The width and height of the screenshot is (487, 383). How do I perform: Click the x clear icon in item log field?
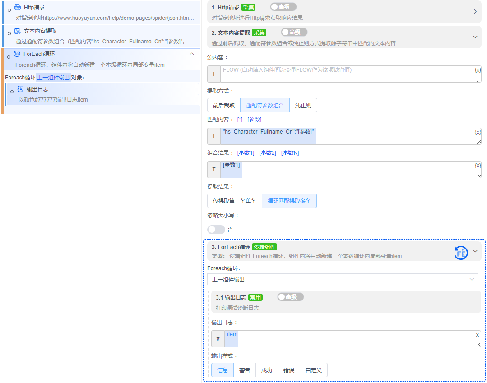[x=478, y=335]
